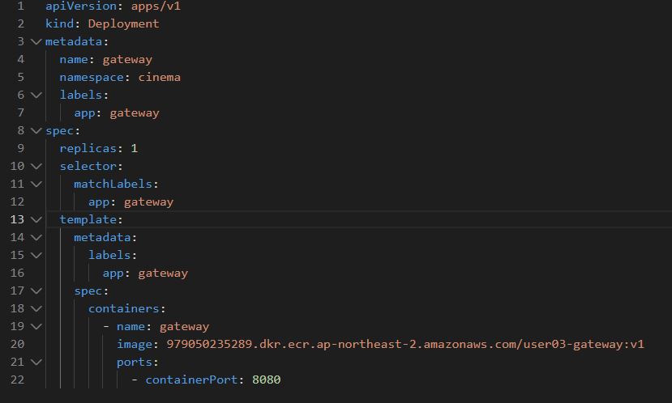Image resolution: width=672 pixels, height=403 pixels.
Task: Fold the top-level spec section on line 8
Action: pyautogui.click(x=36, y=130)
